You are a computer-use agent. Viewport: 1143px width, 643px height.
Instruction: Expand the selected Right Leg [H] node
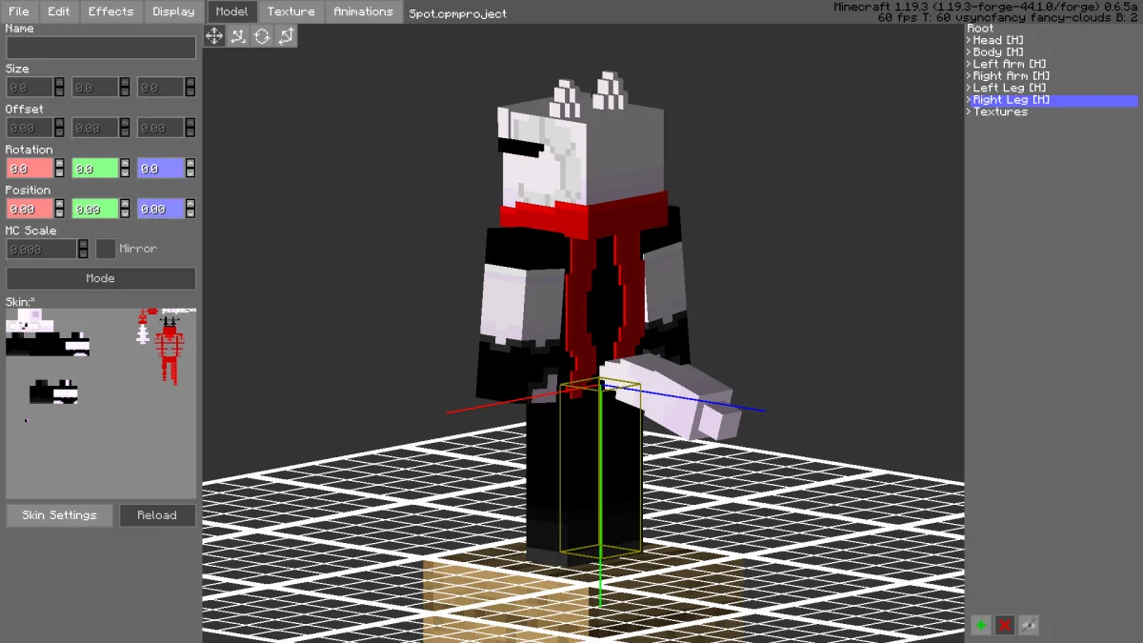point(969,100)
